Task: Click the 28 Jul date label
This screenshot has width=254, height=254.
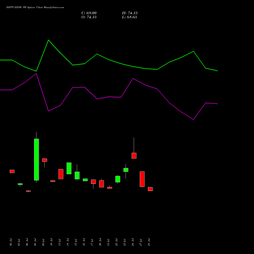Action: [x=149, y=242]
